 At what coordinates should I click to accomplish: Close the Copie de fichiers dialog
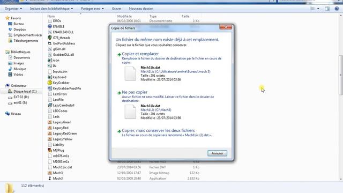(x=226, y=27)
